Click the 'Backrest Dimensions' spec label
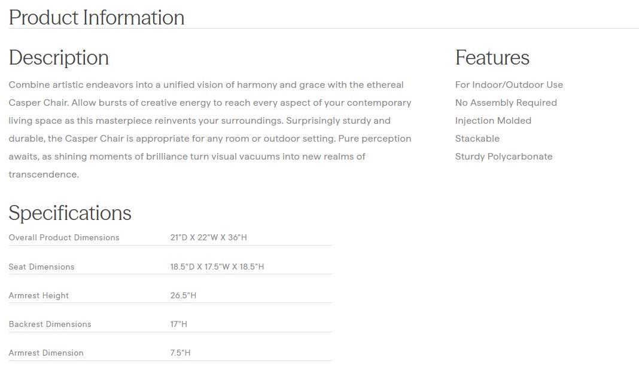This screenshot has width=639, height=370. [x=50, y=324]
